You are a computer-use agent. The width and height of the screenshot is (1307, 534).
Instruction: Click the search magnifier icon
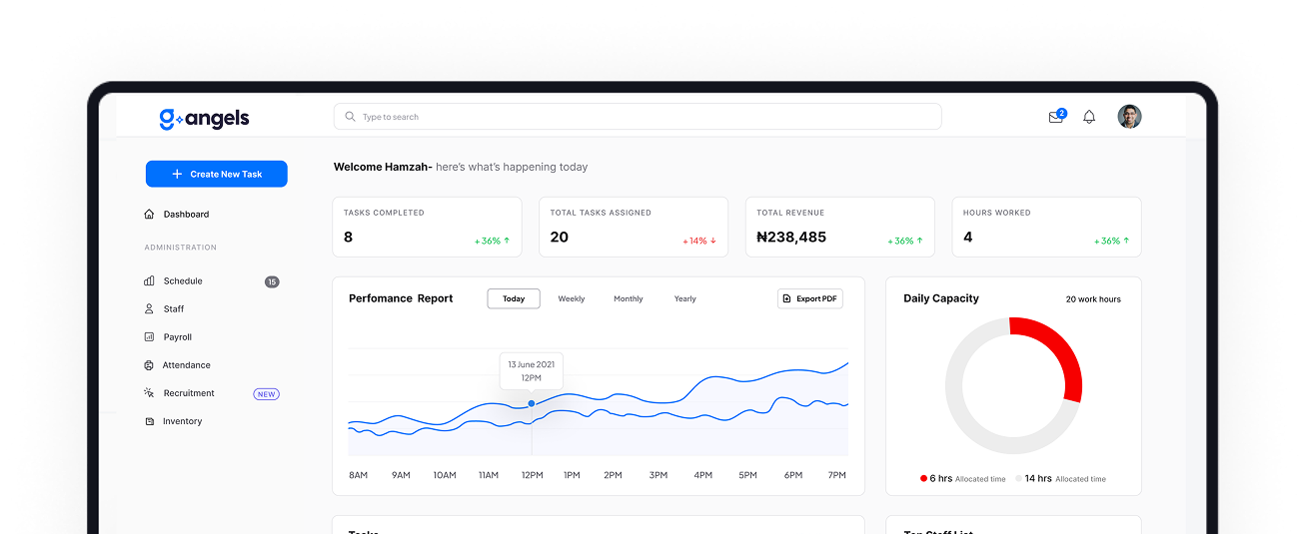pos(350,117)
